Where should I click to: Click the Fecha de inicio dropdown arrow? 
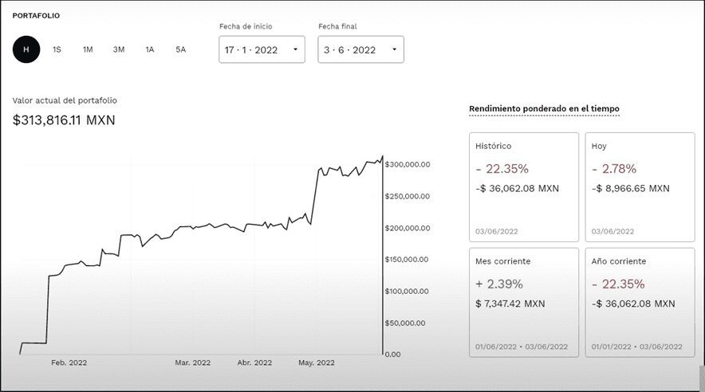point(295,49)
